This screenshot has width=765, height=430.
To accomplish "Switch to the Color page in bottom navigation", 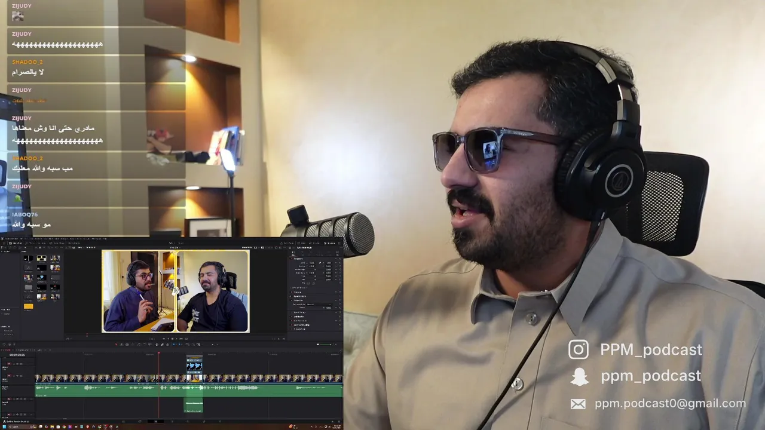I will click(x=188, y=422).
